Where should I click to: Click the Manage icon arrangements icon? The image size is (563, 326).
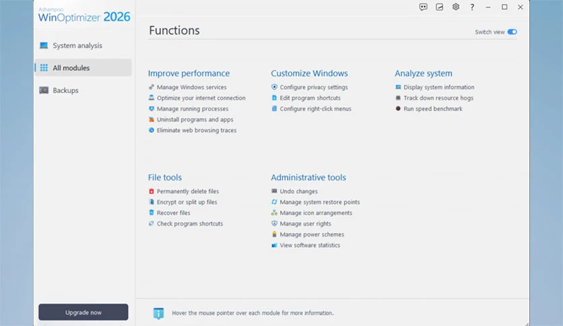pos(274,213)
